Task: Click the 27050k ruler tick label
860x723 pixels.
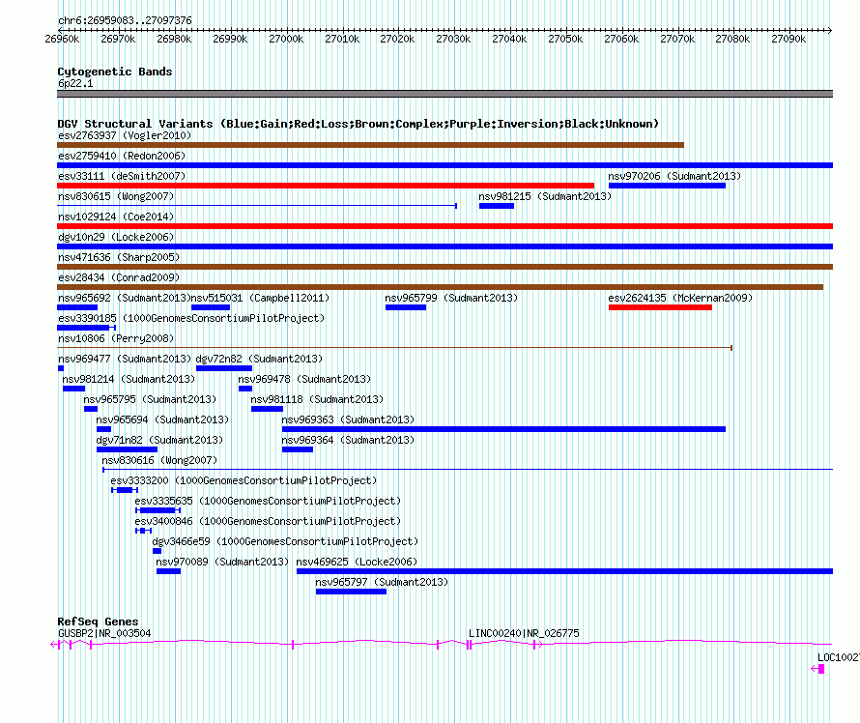Action: (x=565, y=39)
